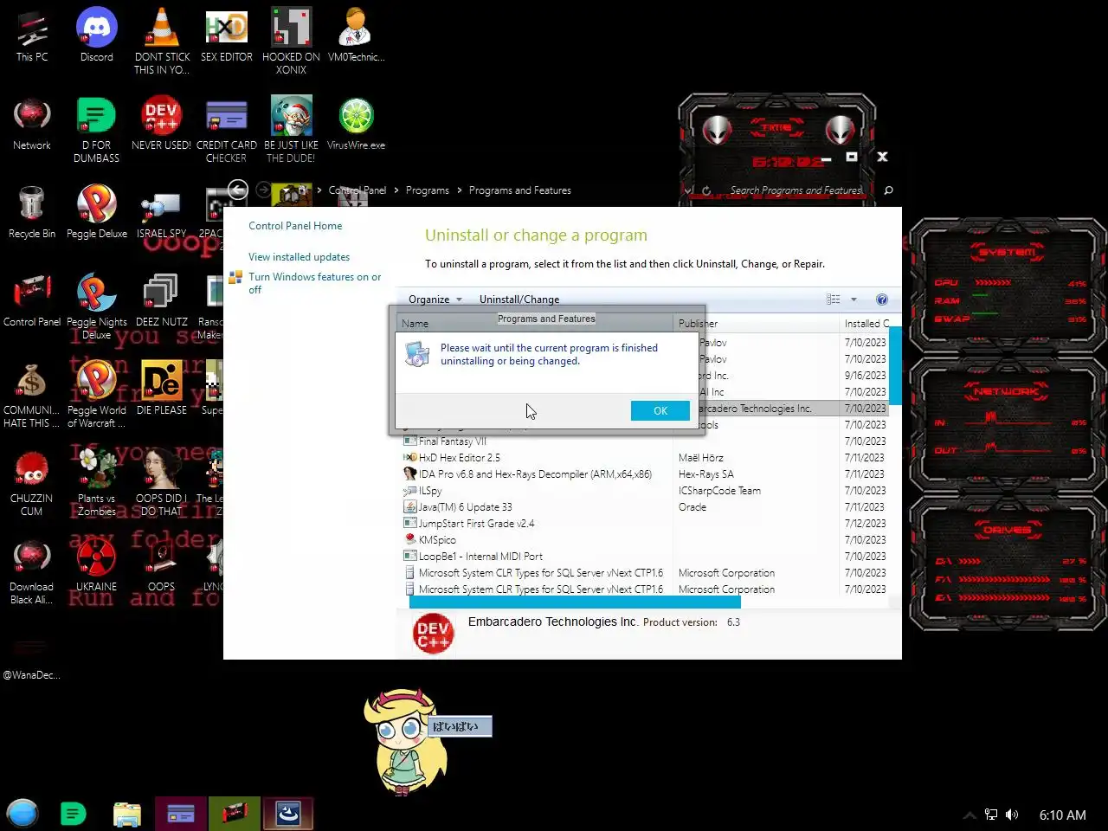The image size is (1108, 831).
Task: Expand the chevron after Control Panel in breadcrumb
Action: click(x=396, y=190)
